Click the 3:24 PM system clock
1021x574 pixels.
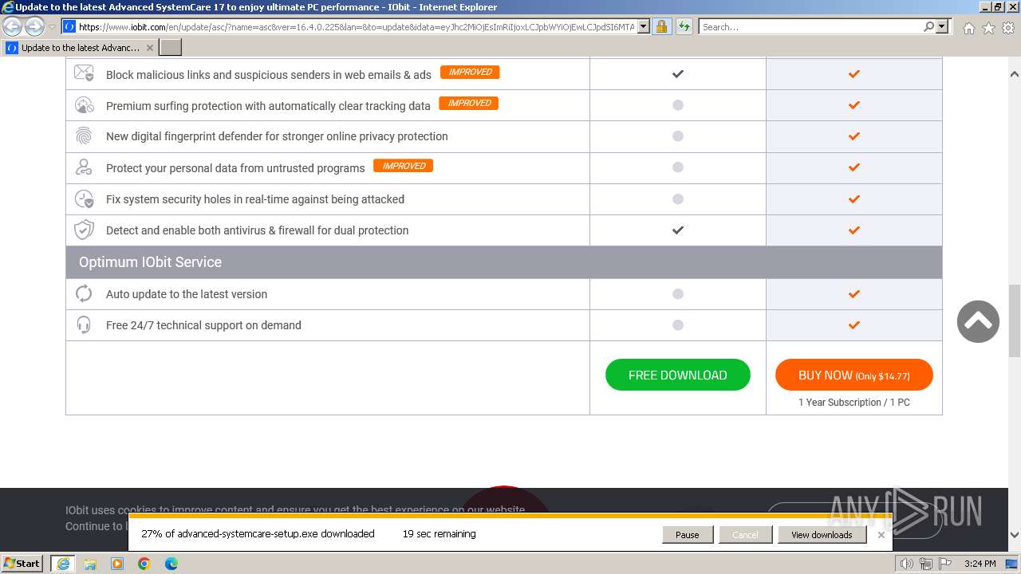tap(980, 564)
